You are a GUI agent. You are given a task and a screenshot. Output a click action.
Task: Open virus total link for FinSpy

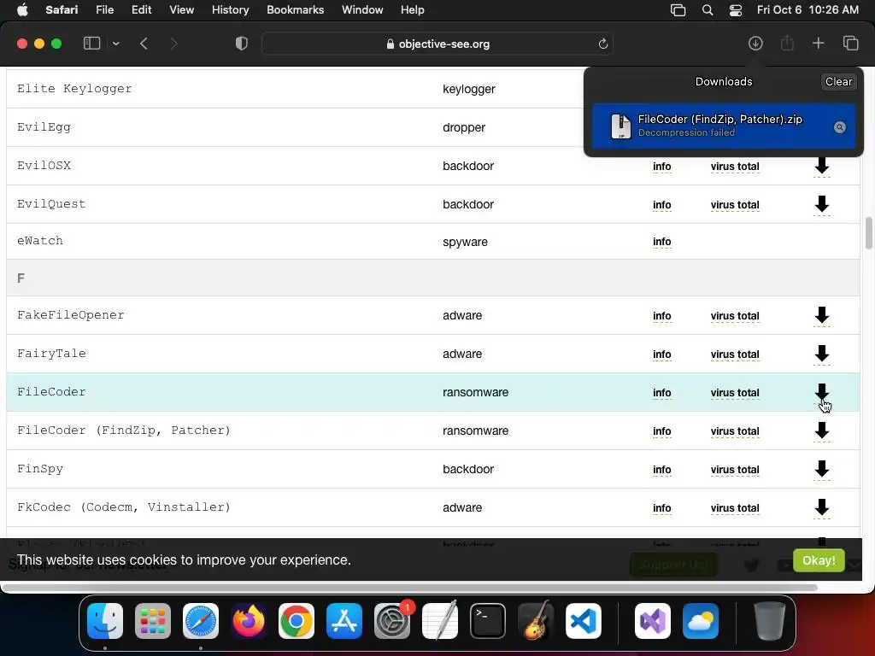click(x=735, y=470)
